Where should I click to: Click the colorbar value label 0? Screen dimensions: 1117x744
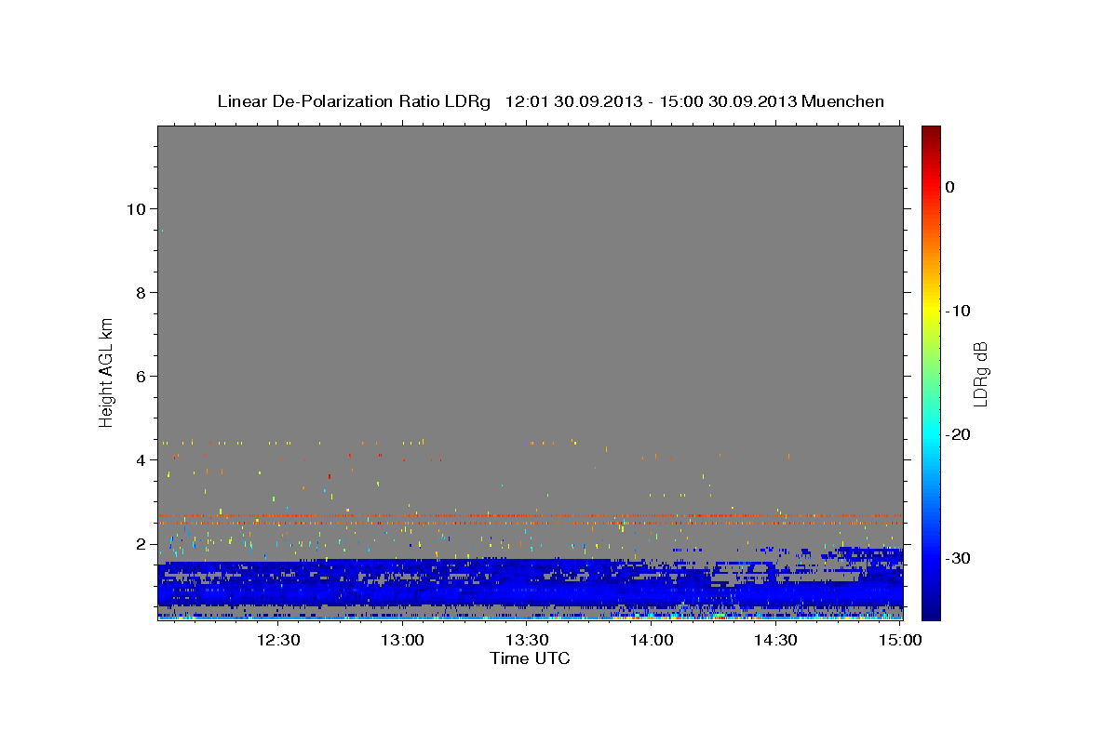tap(950, 187)
